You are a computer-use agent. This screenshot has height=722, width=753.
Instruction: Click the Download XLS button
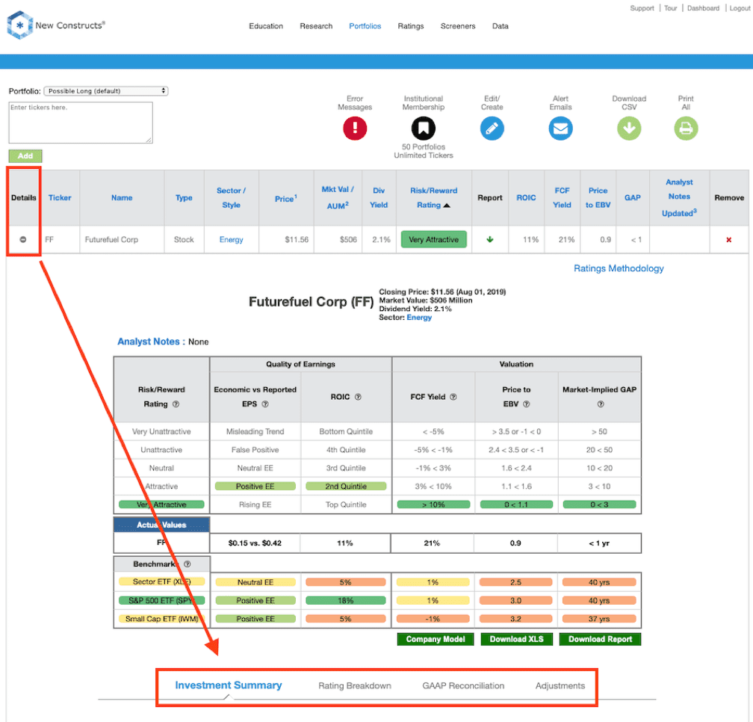[516, 639]
